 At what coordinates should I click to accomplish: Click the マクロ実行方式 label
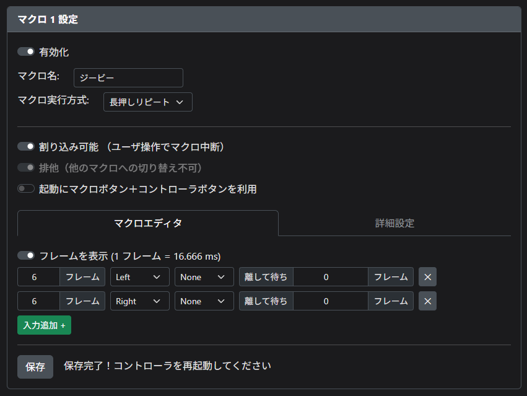[x=53, y=100]
